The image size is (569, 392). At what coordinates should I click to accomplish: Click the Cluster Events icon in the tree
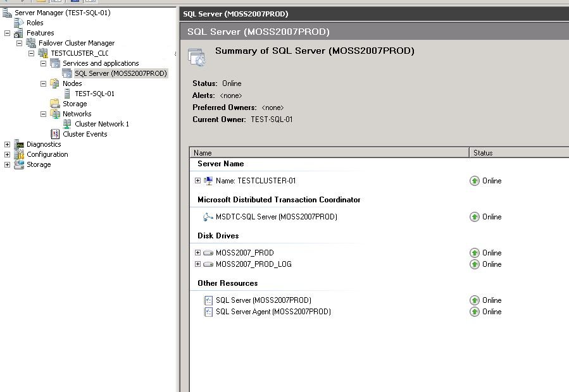pyautogui.click(x=55, y=133)
